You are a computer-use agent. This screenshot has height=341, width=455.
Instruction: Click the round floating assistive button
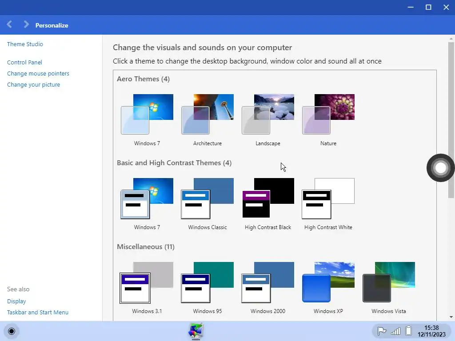click(440, 168)
